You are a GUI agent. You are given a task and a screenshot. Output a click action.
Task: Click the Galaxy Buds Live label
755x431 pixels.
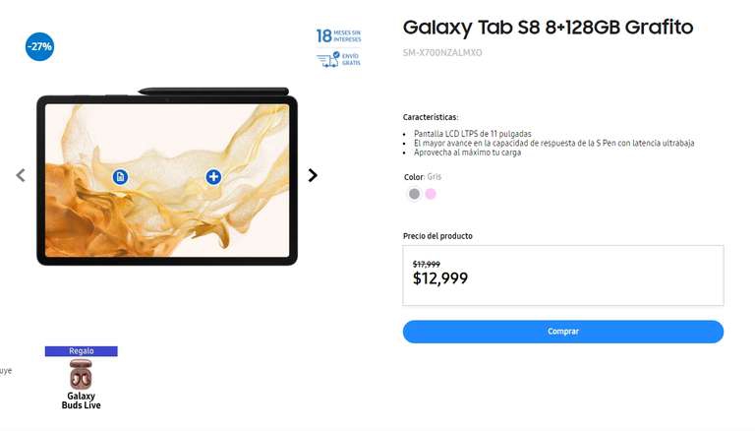click(x=81, y=400)
